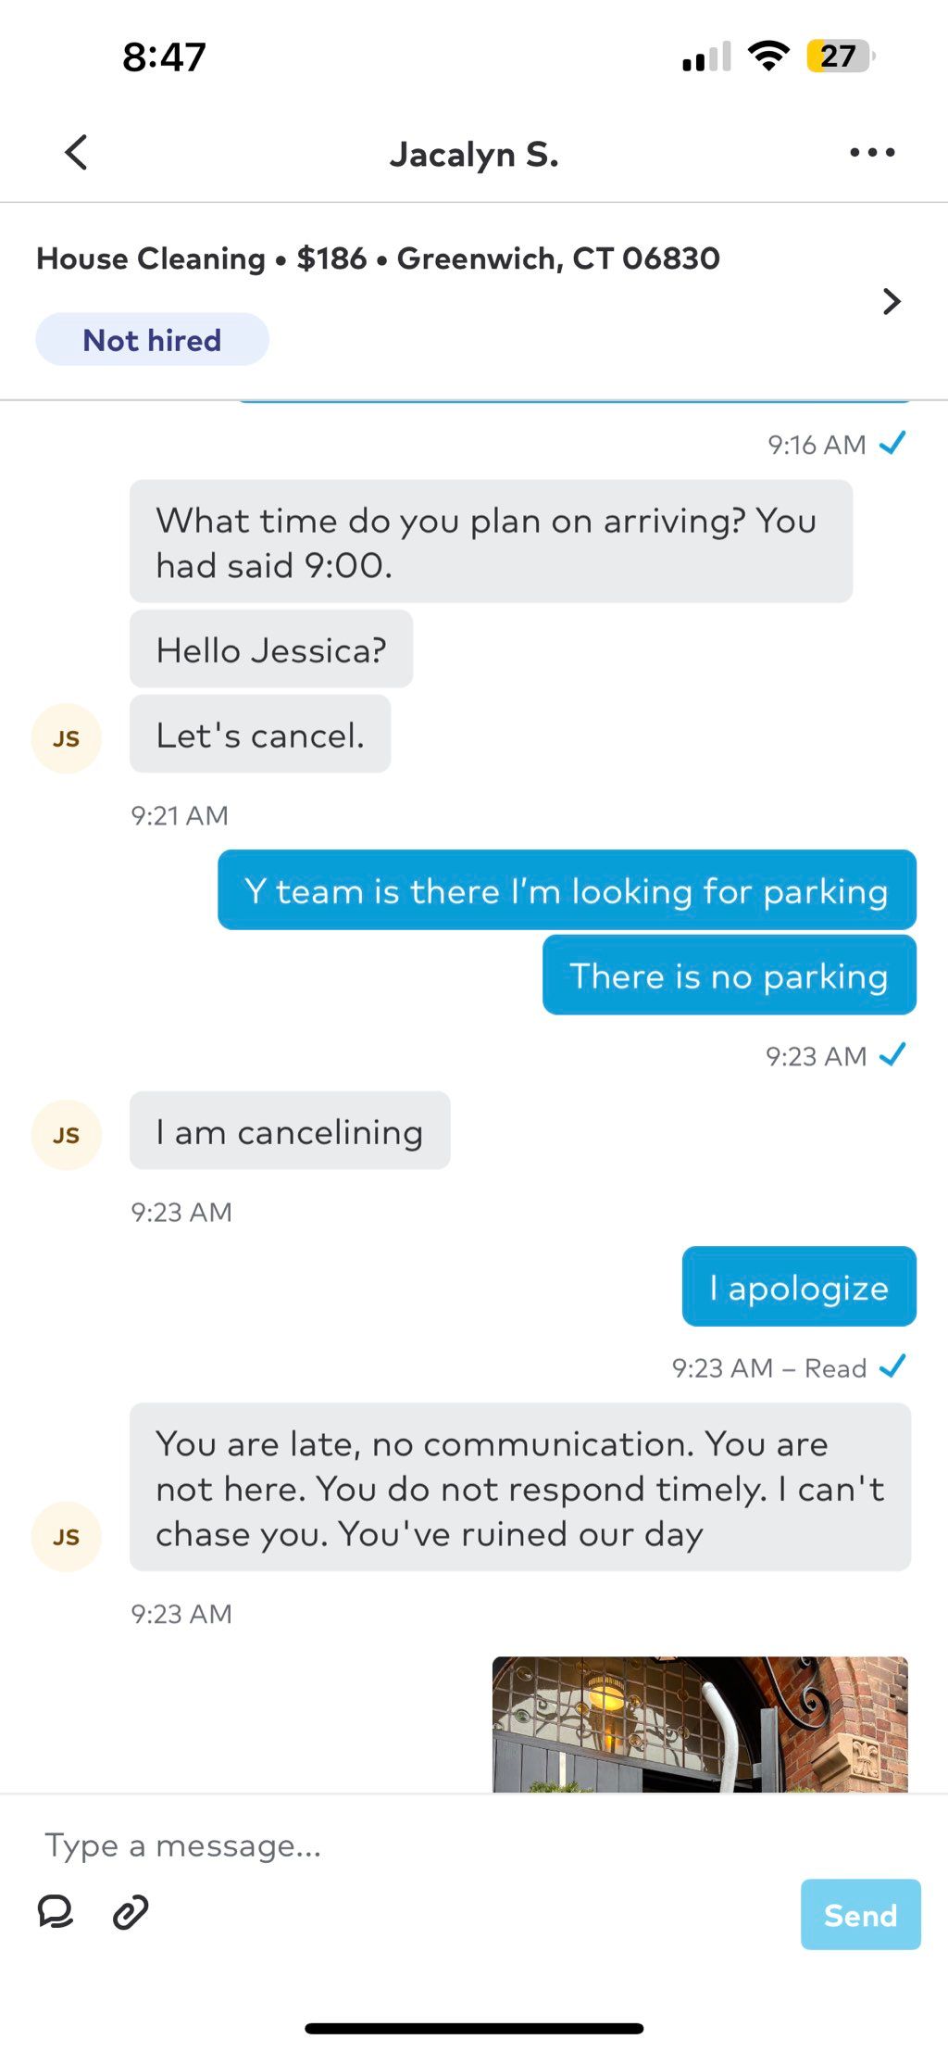Expand House Cleaning job details chevron
Screen dimensions: 948x2052
coord(892,301)
